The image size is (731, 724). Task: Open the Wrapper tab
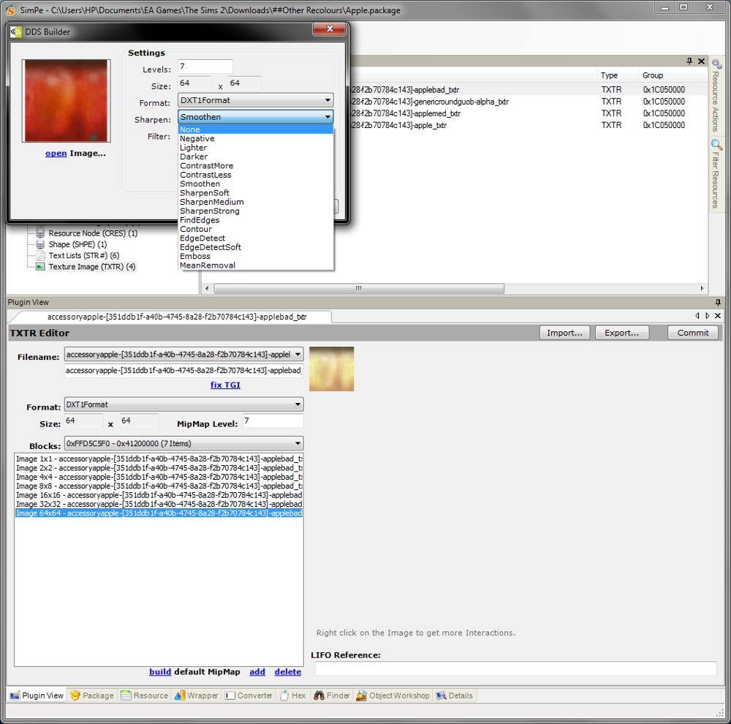196,695
